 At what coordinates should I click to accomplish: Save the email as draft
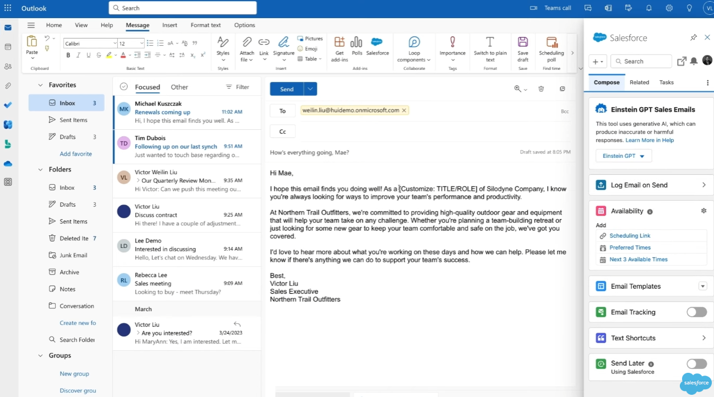tap(523, 49)
